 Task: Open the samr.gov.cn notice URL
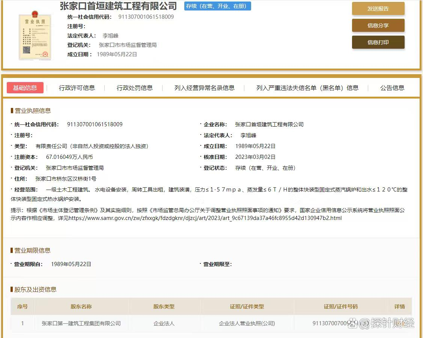point(205,218)
